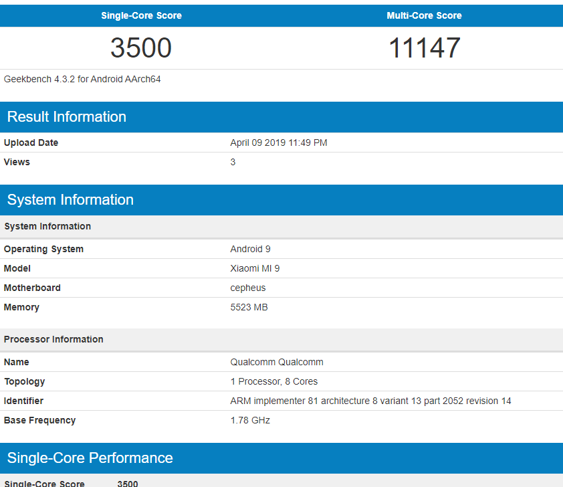The image size is (563, 487).
Task: Click the gray System Information subheader row
Action: pos(281,226)
